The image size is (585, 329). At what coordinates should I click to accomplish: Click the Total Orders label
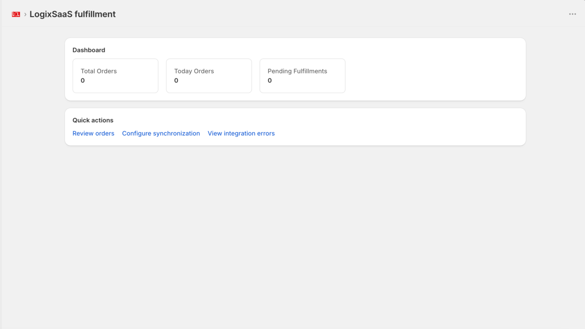[x=99, y=71]
